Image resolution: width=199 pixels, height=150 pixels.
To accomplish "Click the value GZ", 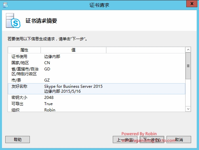I will (x=47, y=80).
